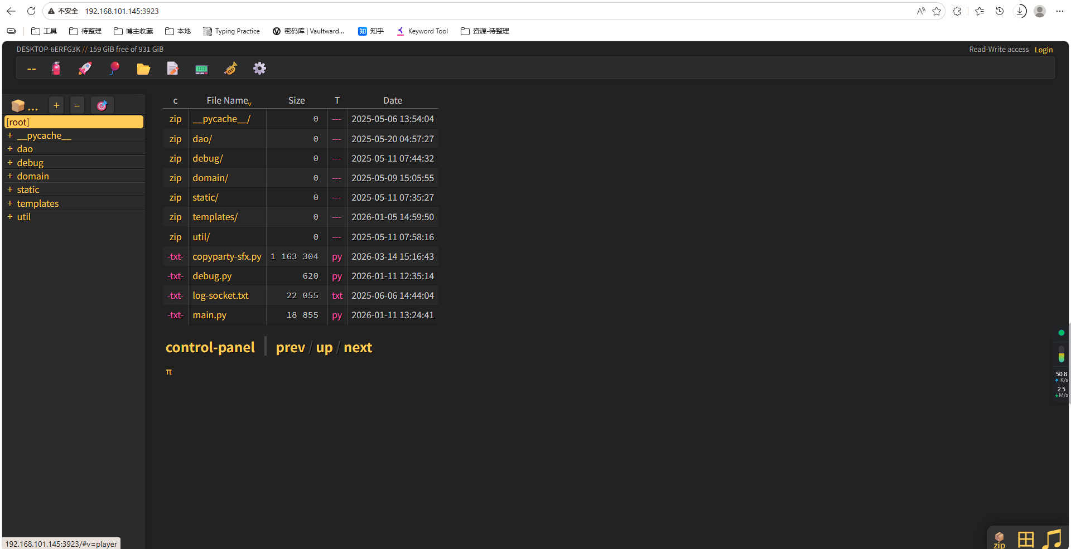Toggle grid view in bottom-right corner
The image size is (1071, 549).
(1025, 539)
